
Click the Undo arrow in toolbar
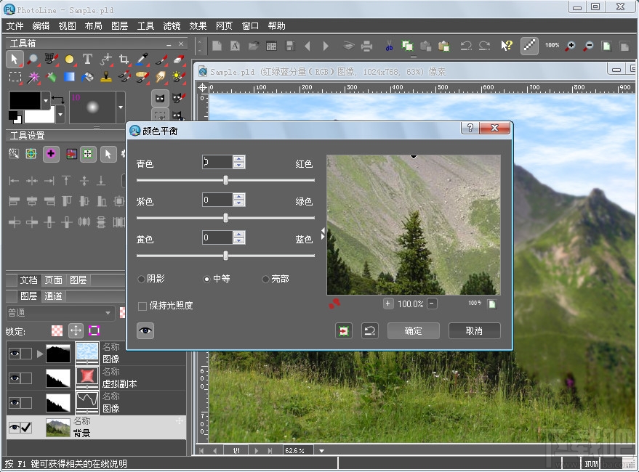point(466,46)
